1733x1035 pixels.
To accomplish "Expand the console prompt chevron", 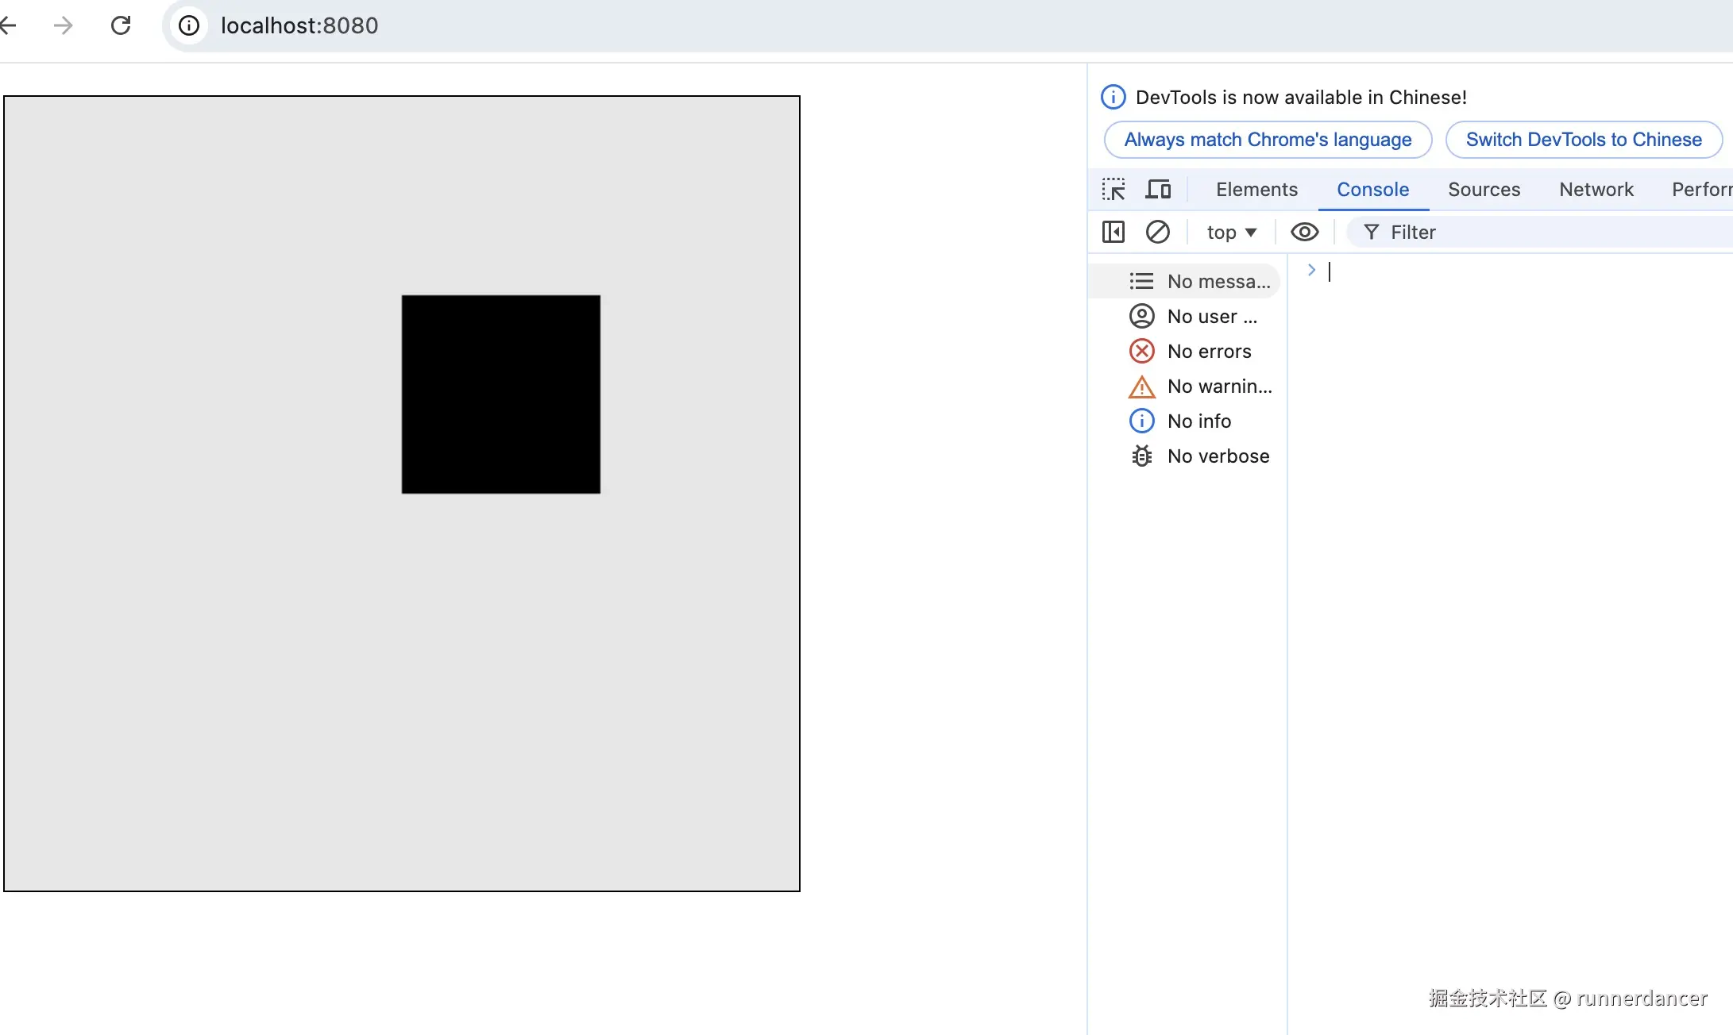I will point(1310,270).
